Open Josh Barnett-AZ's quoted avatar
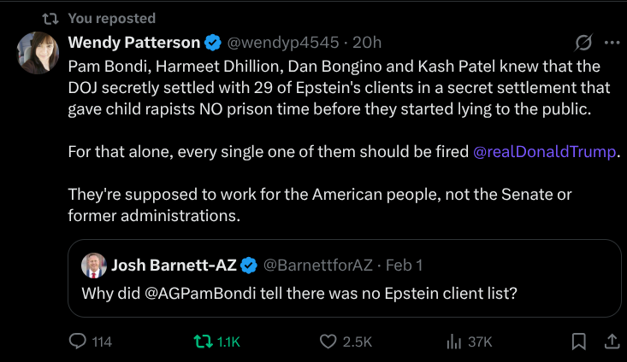The width and height of the screenshot is (627, 362). pos(94,266)
